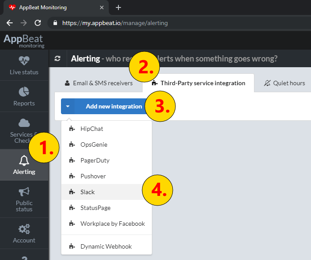Click the puzzle icon next to HipChat
The height and width of the screenshot is (260, 311).
[72, 129]
